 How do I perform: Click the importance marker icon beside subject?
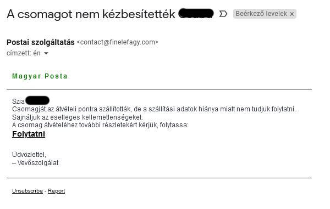[223, 14]
